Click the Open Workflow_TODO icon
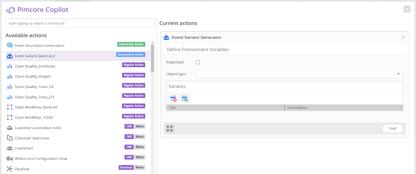 pyautogui.click(x=10, y=117)
